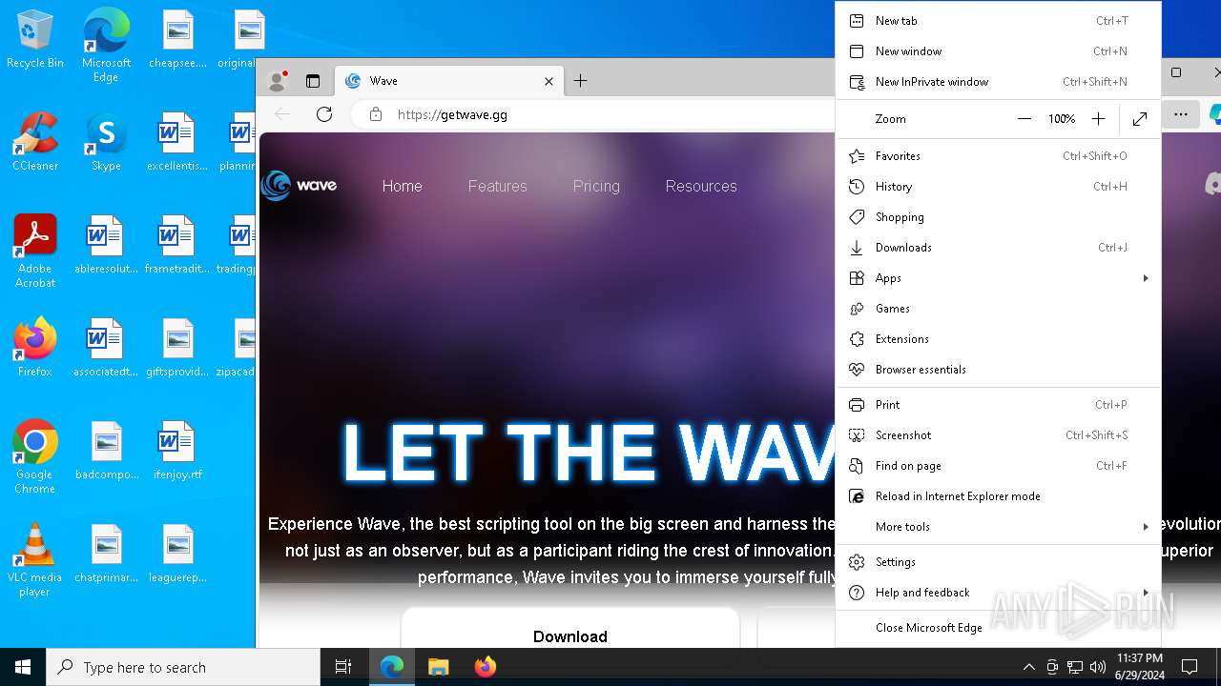The width and height of the screenshot is (1221, 686).
Task: Open the Features nav link
Action: (x=497, y=187)
